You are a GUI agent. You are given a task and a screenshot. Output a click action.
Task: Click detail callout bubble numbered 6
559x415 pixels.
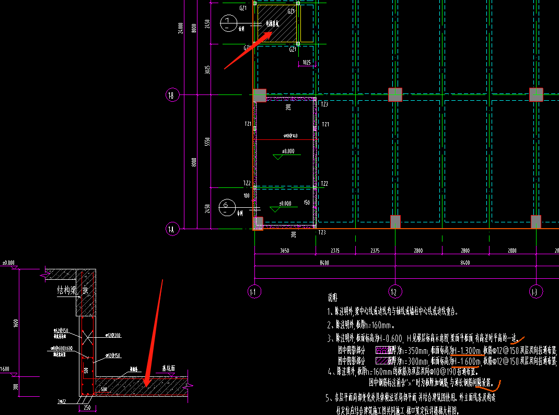coord(227,208)
